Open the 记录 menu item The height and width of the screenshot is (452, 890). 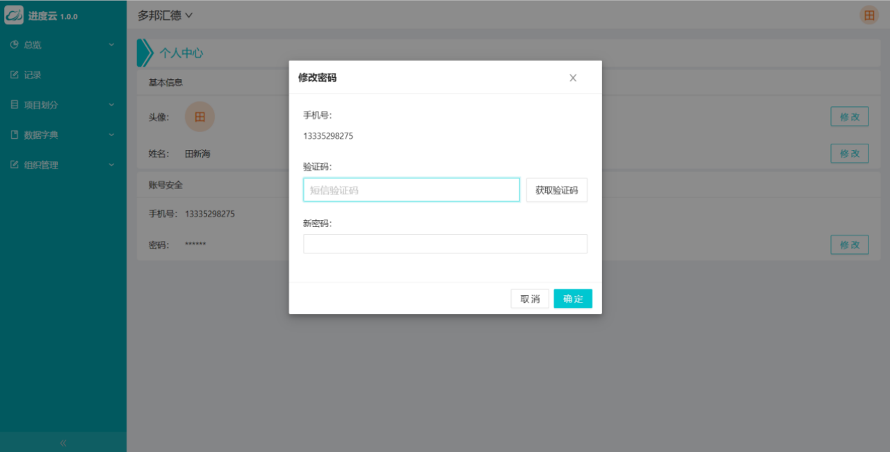[33, 75]
